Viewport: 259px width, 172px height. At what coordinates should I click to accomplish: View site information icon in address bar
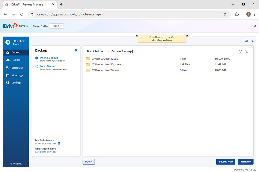pos(32,15)
